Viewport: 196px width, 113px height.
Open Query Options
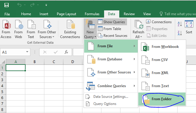[111, 104]
